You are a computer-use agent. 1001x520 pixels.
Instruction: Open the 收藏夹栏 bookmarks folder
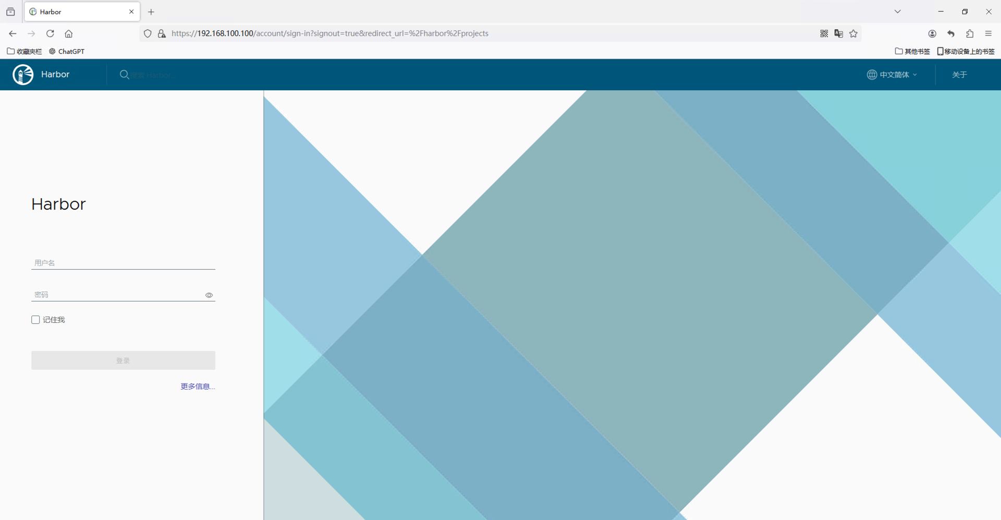pyautogui.click(x=25, y=51)
